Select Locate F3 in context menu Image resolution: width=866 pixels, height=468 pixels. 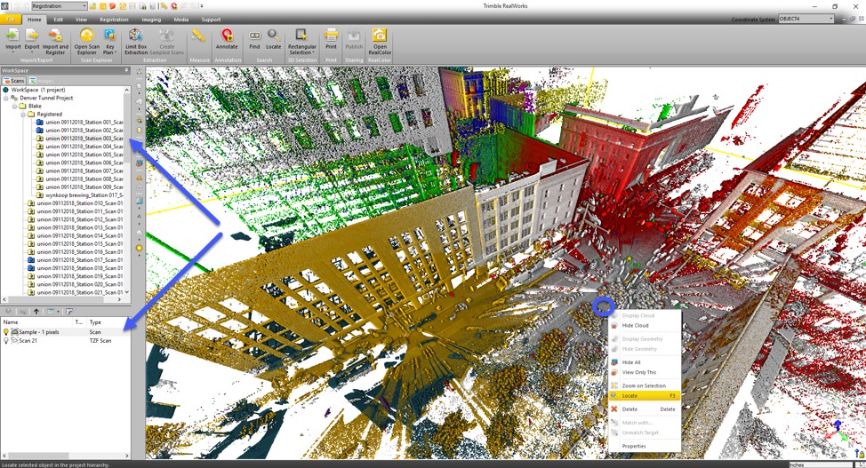click(x=645, y=396)
